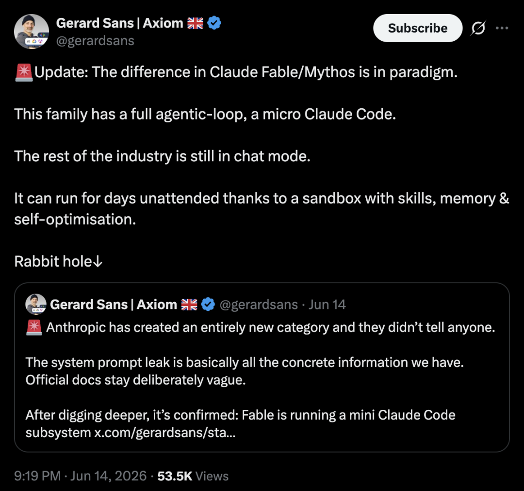Click the siren emoji in quoted tweet
This screenshot has height=491, width=524.
pos(34,327)
